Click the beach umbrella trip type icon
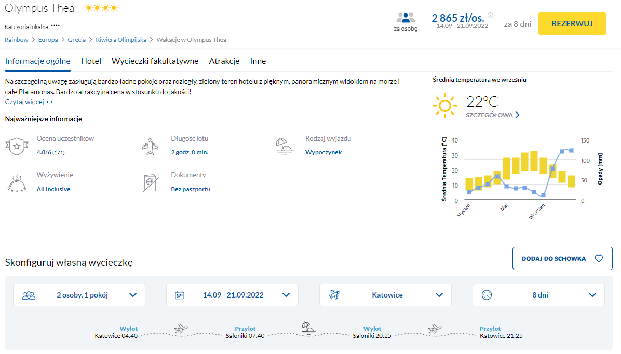This screenshot has width=621, height=354. pyautogui.click(x=285, y=146)
